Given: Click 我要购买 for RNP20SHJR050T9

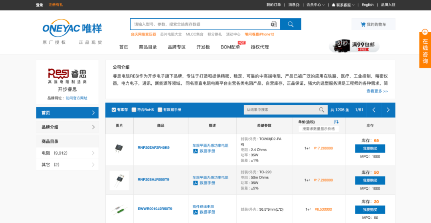Looking at the screenshot, I should coord(370,180).
